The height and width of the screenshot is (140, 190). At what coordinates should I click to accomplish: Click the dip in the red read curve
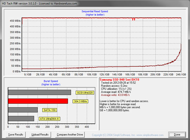point(134,19)
